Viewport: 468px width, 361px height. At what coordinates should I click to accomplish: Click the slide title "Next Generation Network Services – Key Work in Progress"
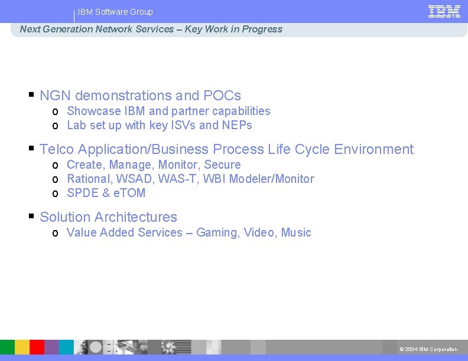151,29
